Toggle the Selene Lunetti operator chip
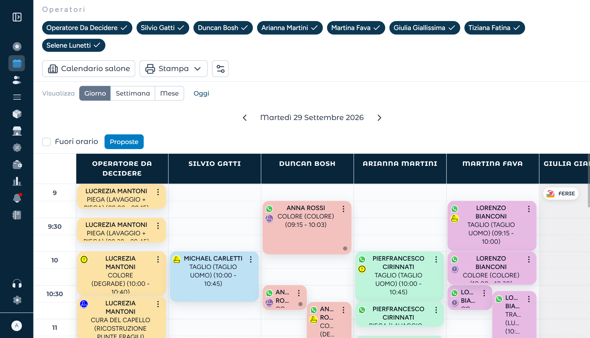 (x=74, y=45)
